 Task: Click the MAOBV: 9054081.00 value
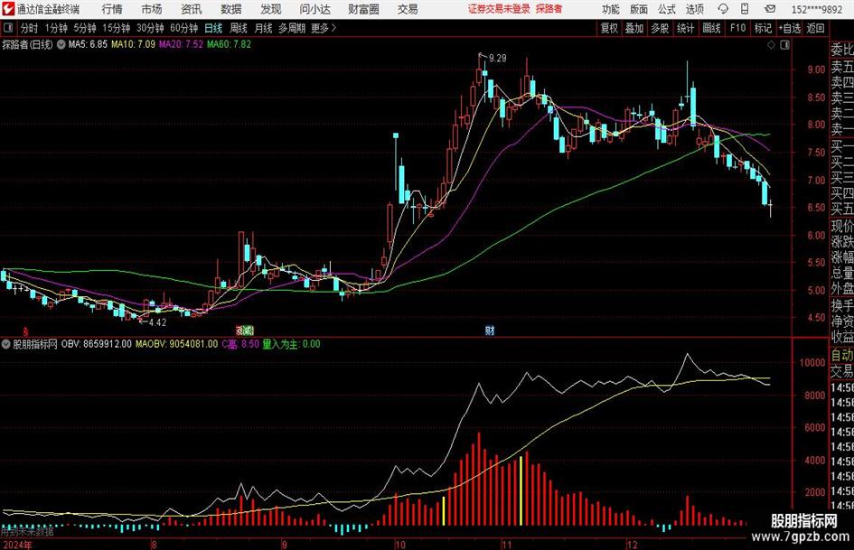pyautogui.click(x=176, y=344)
